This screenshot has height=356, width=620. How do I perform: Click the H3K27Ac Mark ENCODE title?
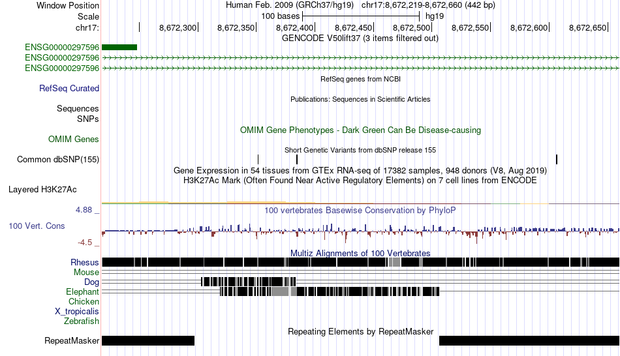[x=360, y=181]
